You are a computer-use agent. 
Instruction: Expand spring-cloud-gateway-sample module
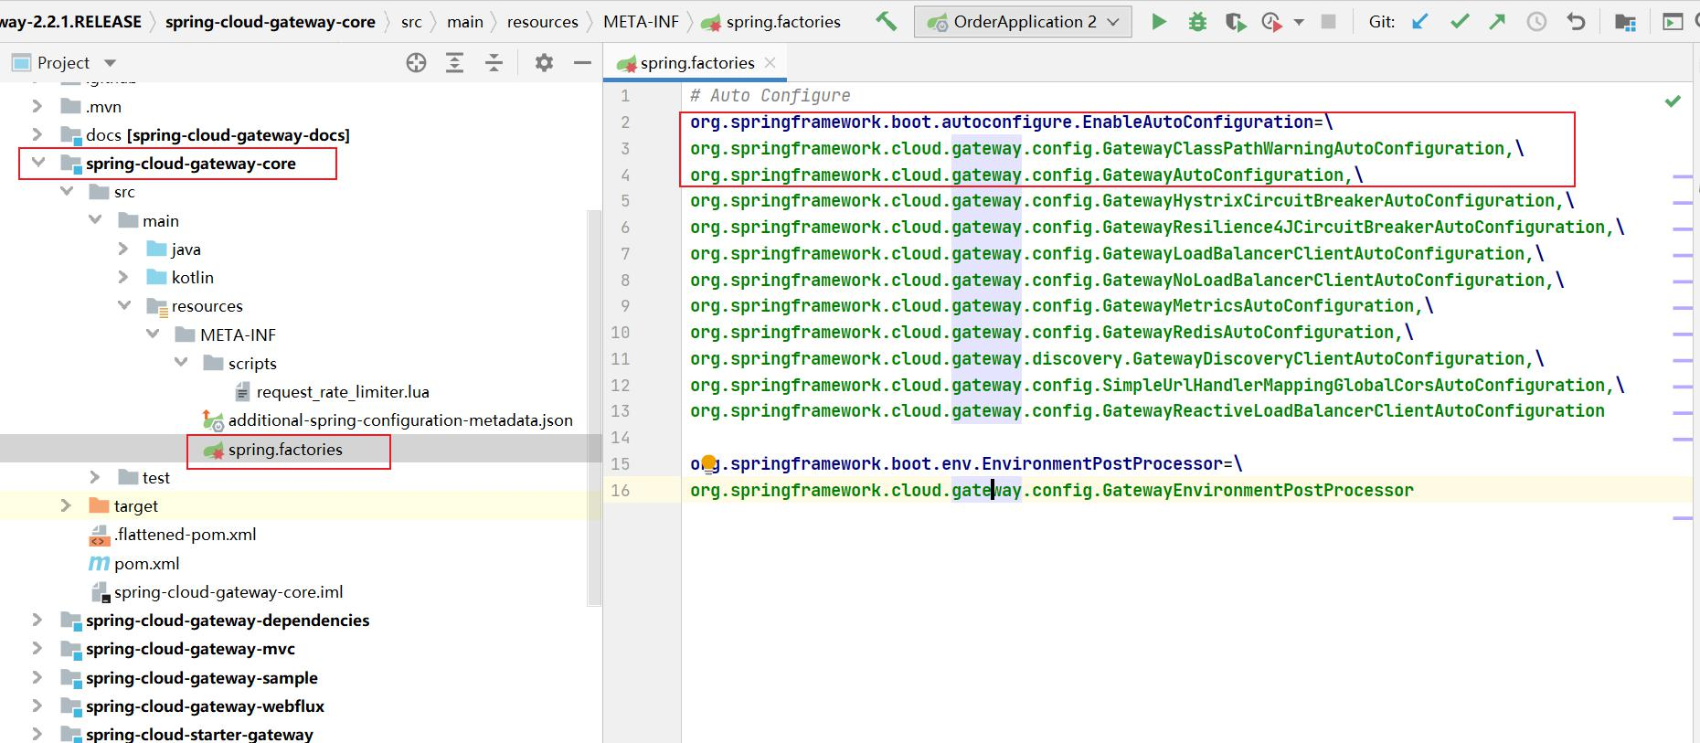pyautogui.click(x=37, y=677)
